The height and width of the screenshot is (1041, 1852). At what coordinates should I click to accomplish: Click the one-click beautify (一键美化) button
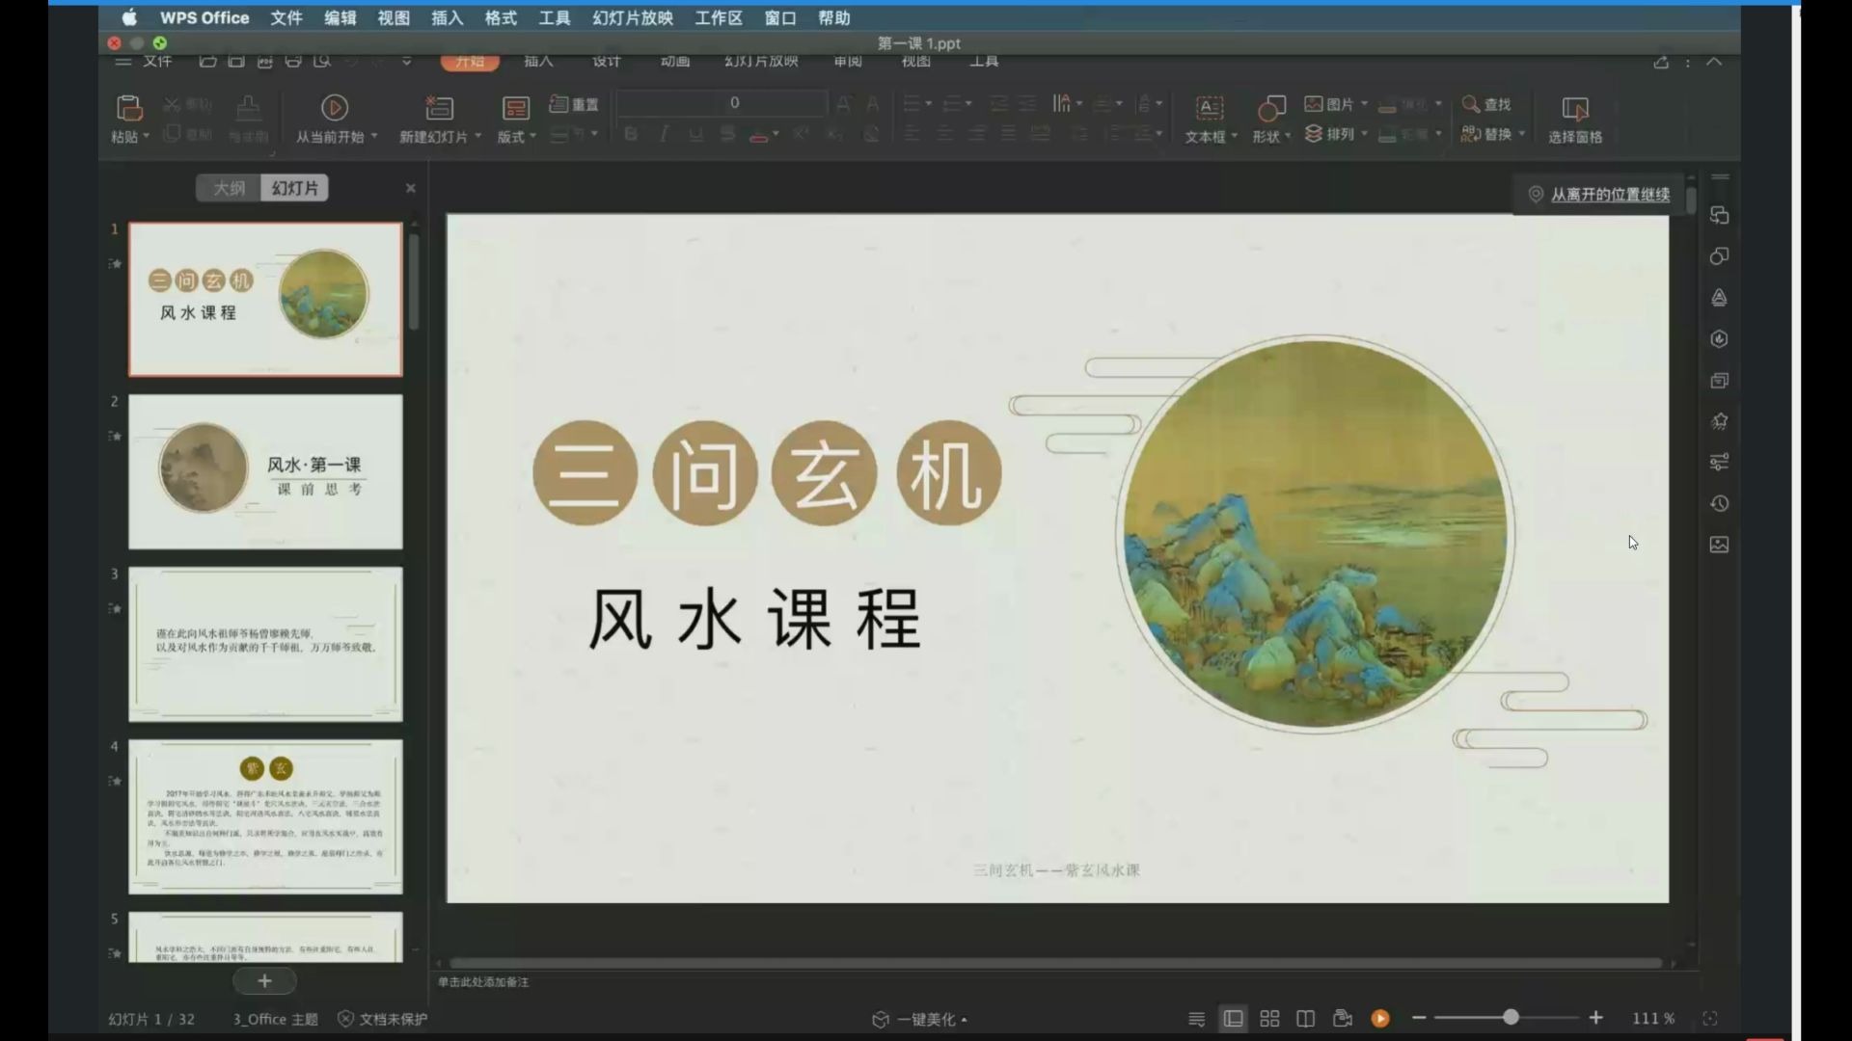[x=919, y=1019]
